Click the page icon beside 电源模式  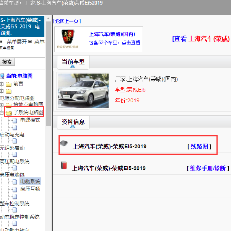point(15,120)
